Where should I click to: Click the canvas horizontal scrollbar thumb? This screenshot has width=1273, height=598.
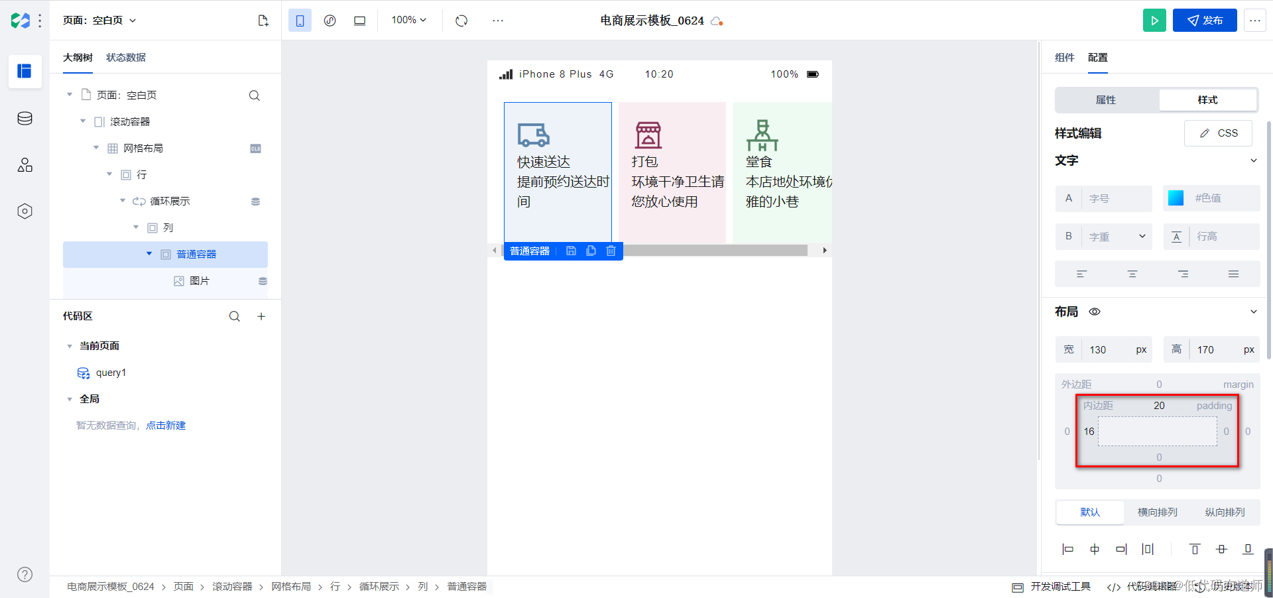715,251
